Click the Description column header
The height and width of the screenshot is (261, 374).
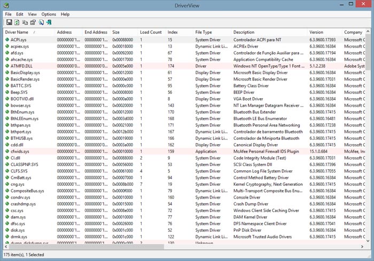244,33
